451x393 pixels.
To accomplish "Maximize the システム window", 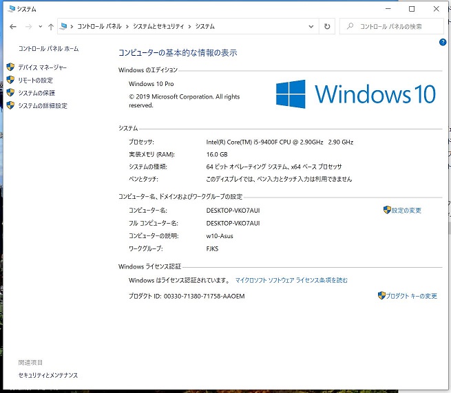I will (x=412, y=9).
